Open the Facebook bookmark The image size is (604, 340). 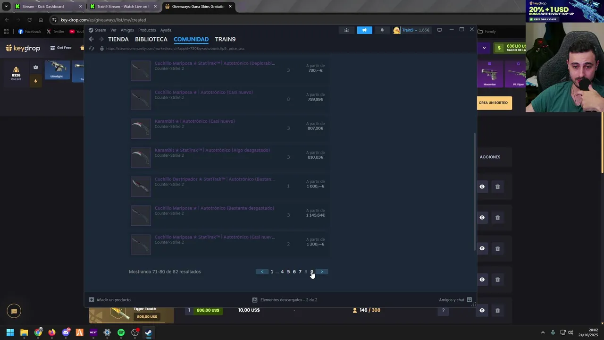pos(29,32)
